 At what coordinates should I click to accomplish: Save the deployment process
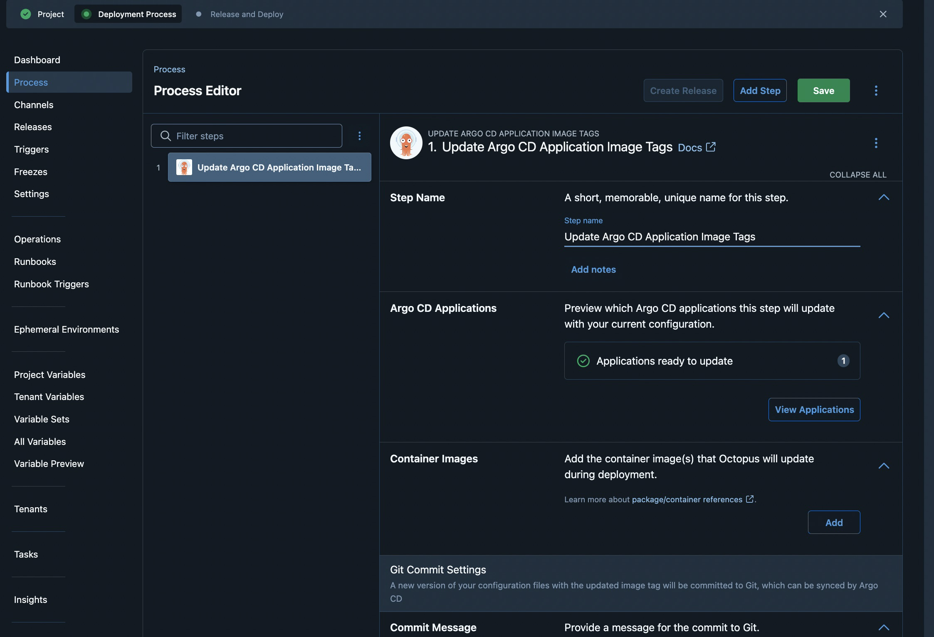coord(824,91)
